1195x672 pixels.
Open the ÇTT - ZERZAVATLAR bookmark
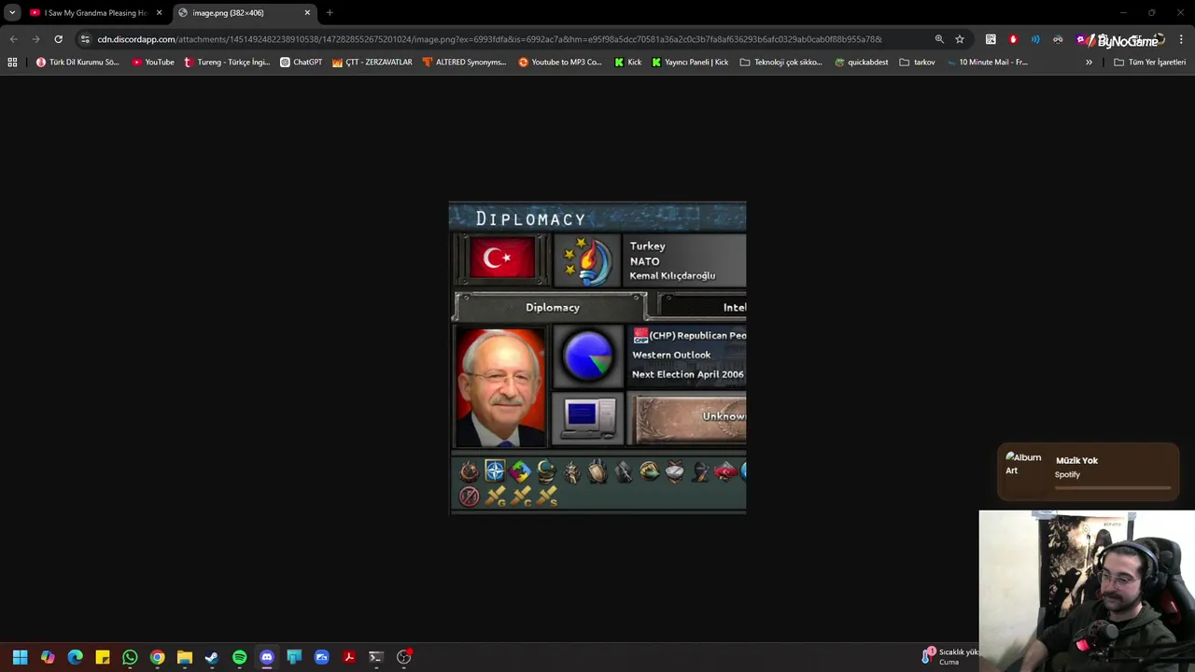pyautogui.click(x=373, y=63)
